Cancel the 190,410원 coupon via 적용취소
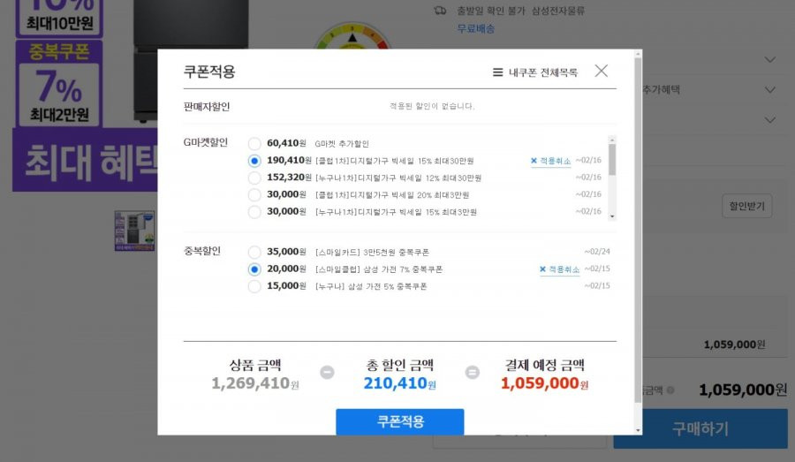This screenshot has height=462, width=795. coord(550,161)
